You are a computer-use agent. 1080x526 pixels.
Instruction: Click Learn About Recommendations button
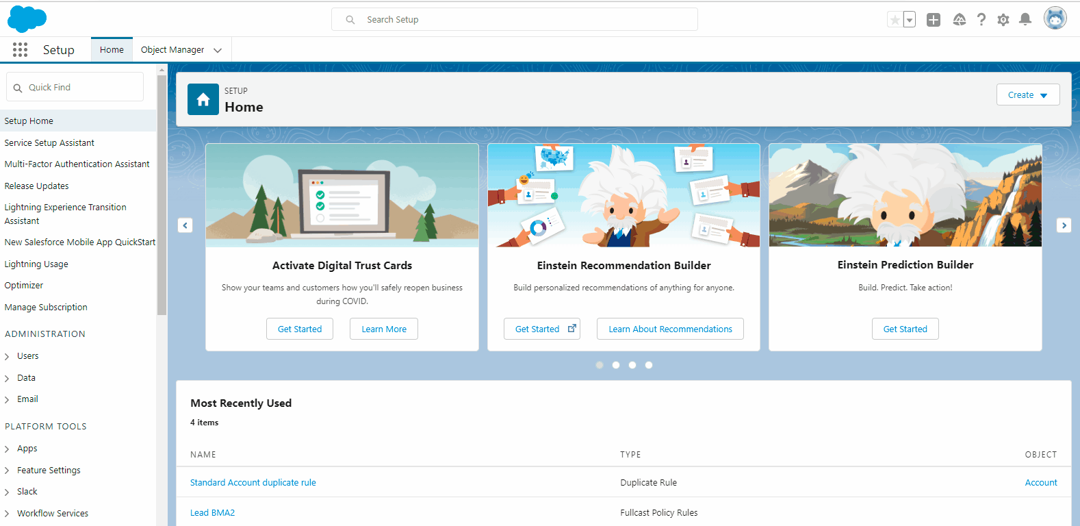click(670, 329)
